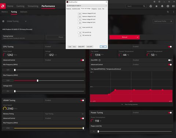The height and width of the screenshot is (138, 176).
Task: Open the Memory Timing Fast Timing dropdown
Action: click(x=64, y=114)
